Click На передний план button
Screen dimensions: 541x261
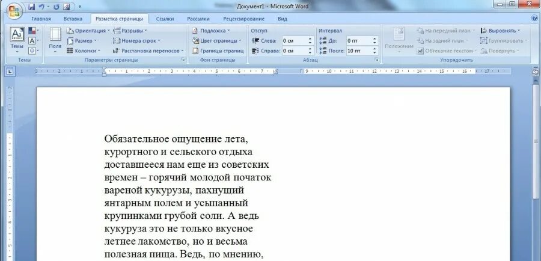(446, 31)
